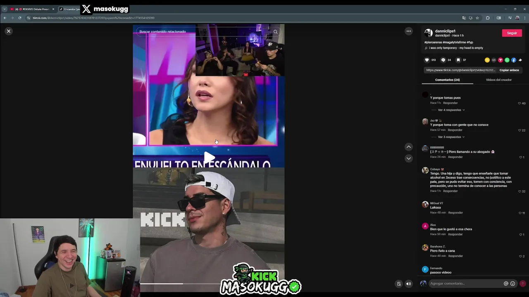
Task: Expand 'Ver 4 respuestas' replies
Action: coord(451,110)
